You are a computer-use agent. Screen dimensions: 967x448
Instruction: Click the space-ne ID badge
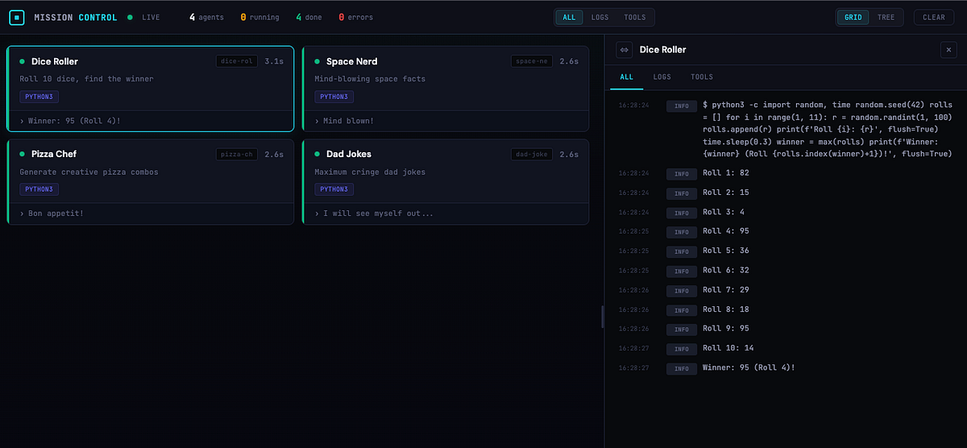(532, 61)
